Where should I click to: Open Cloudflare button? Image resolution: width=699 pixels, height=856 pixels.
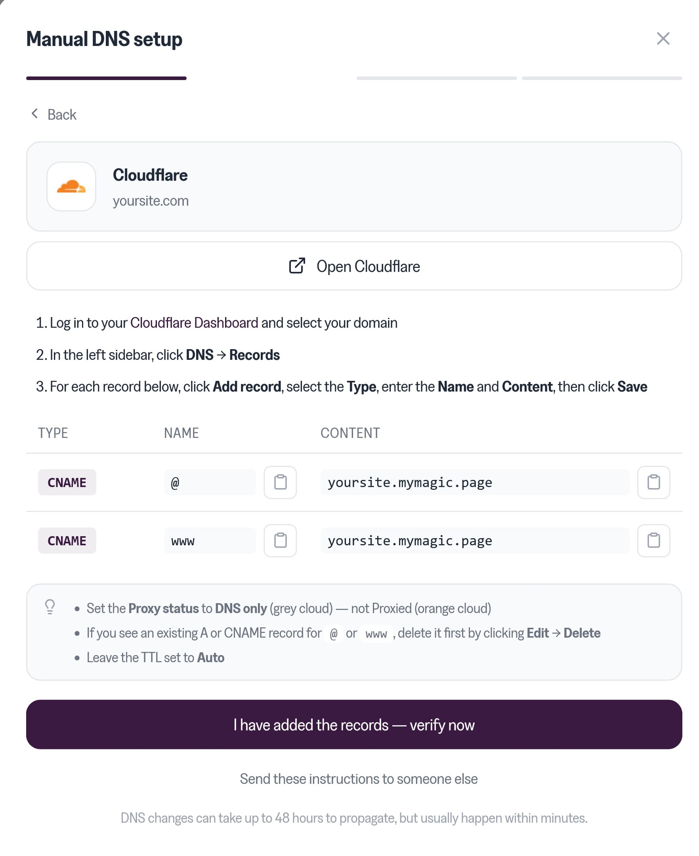(354, 266)
